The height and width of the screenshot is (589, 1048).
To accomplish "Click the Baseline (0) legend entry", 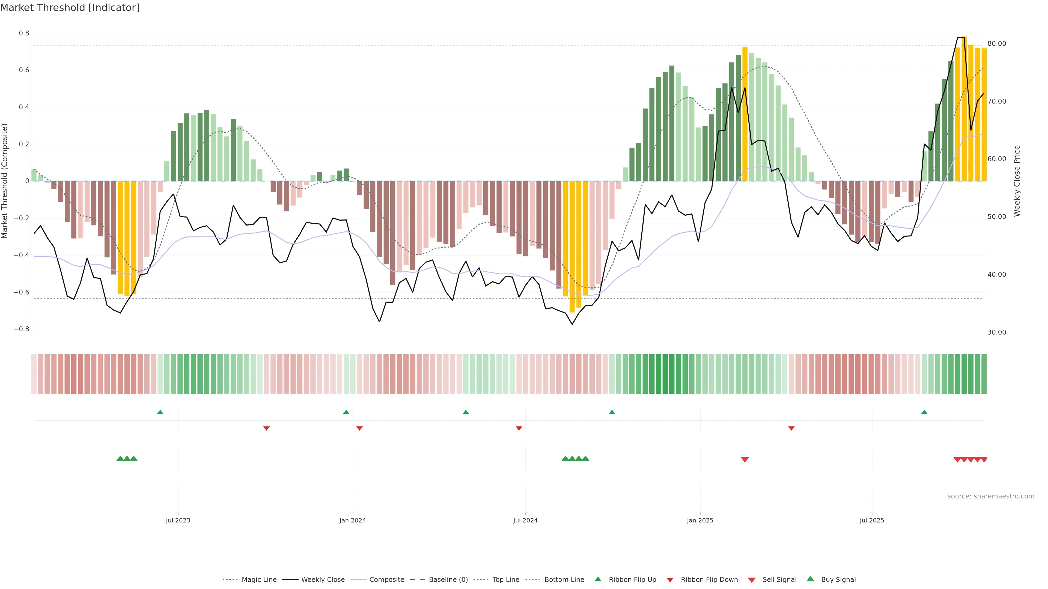I will 448,579.
